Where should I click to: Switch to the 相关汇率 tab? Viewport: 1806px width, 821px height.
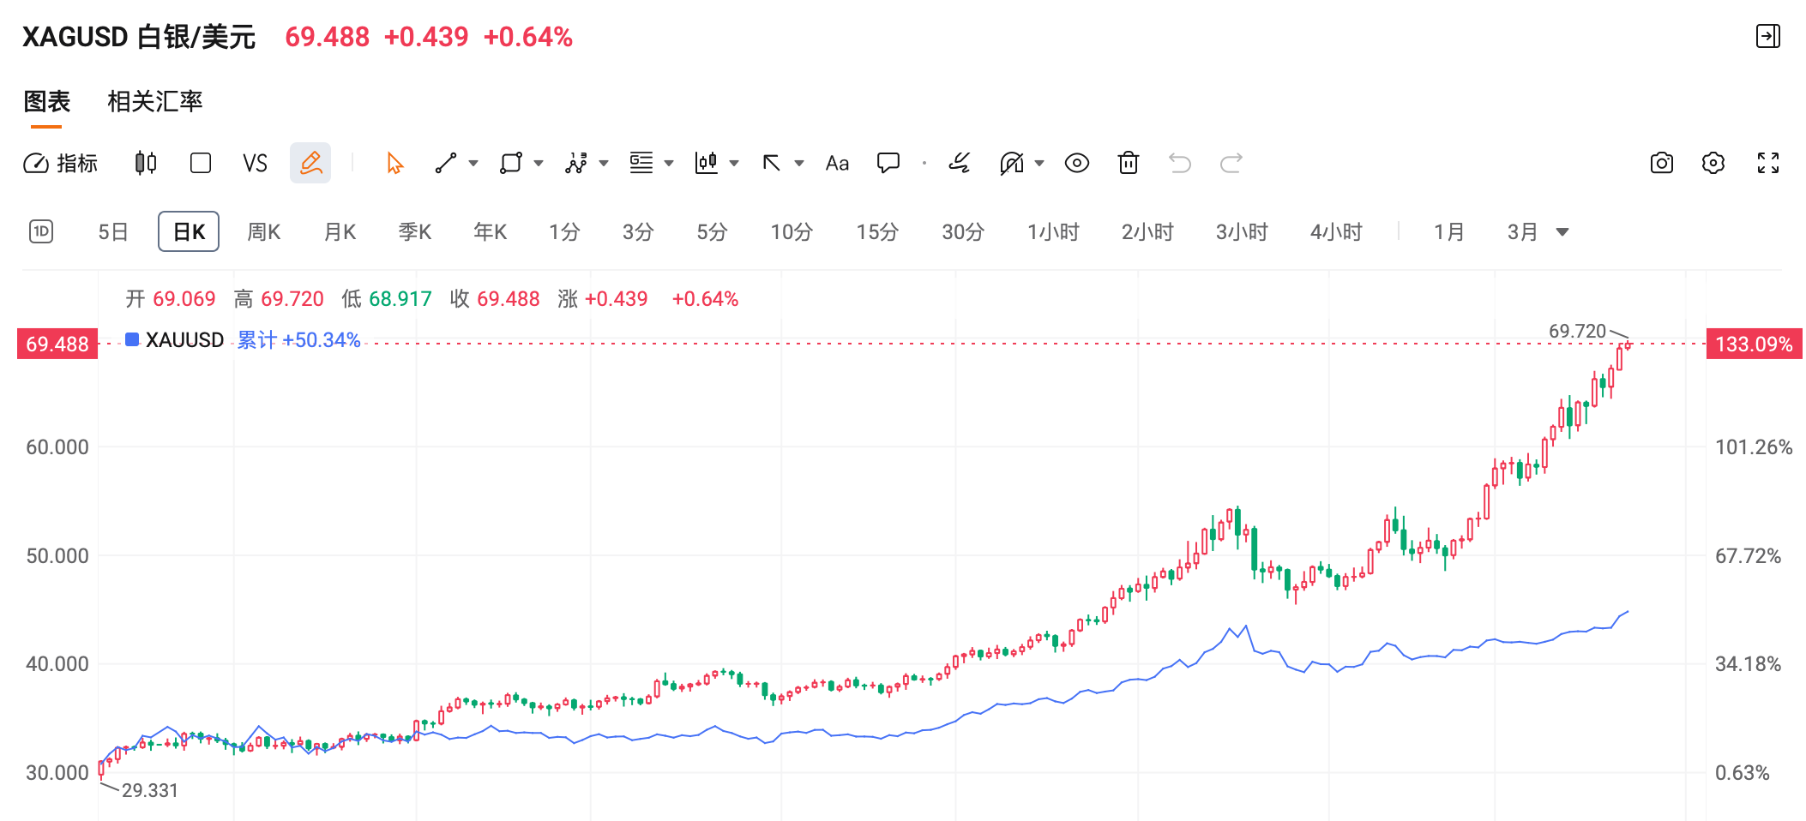pos(154,101)
